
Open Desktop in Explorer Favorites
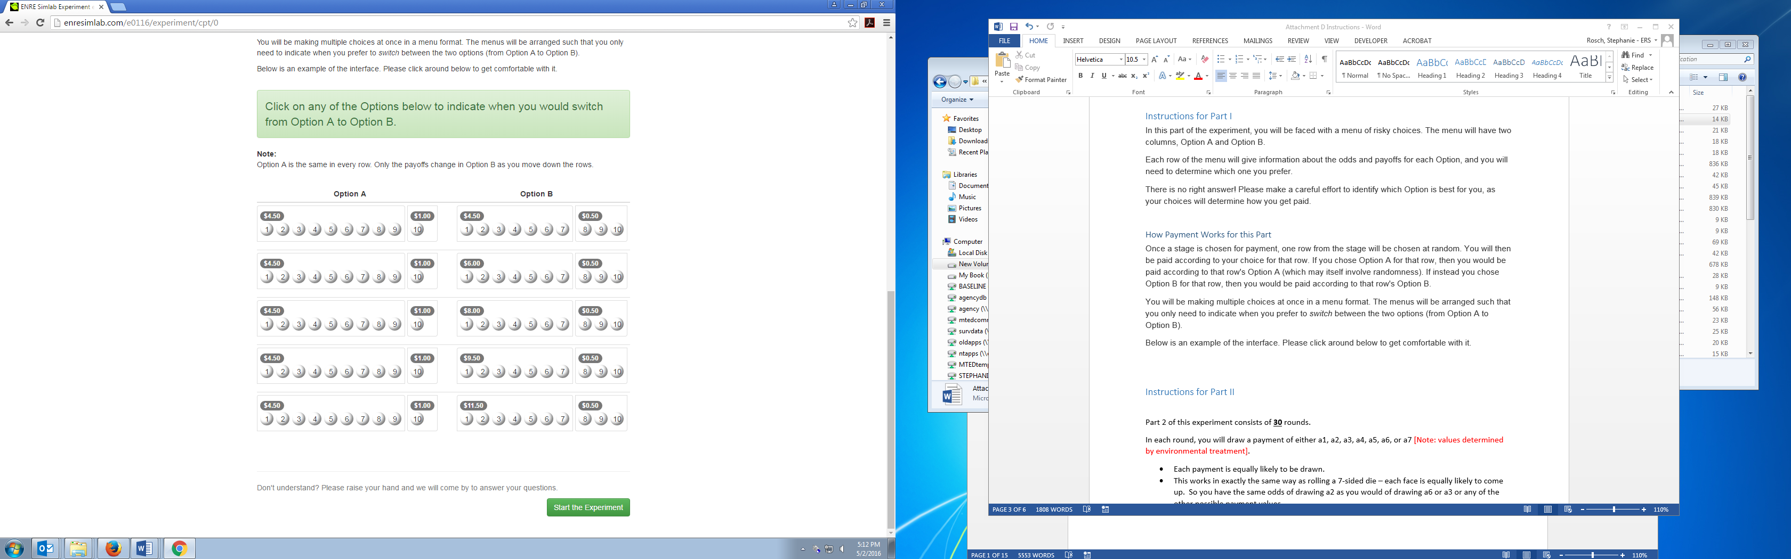[970, 130]
